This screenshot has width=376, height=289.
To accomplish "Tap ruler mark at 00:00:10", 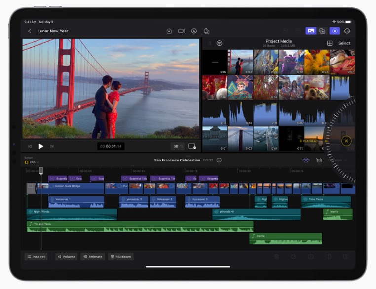I will (x=139, y=171).
